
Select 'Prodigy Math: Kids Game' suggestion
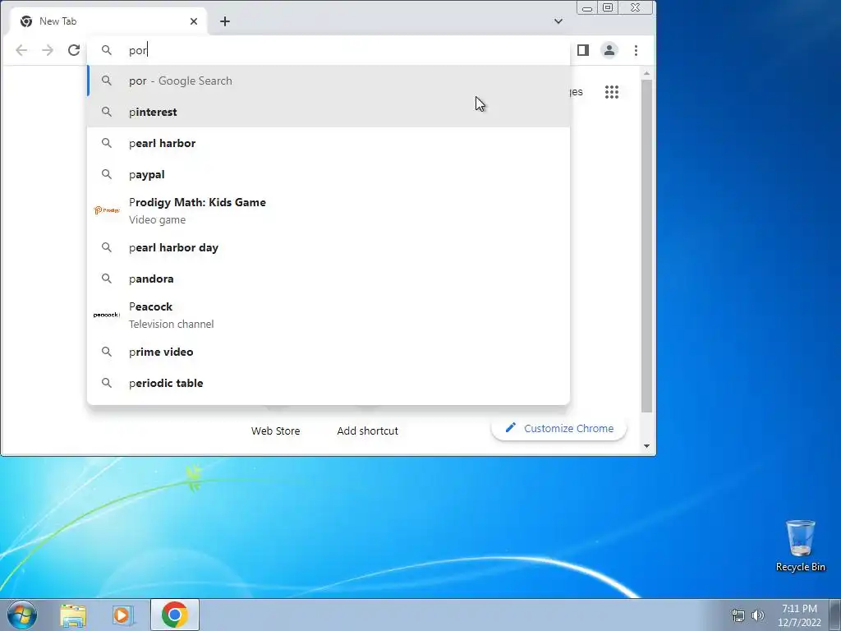(329, 211)
